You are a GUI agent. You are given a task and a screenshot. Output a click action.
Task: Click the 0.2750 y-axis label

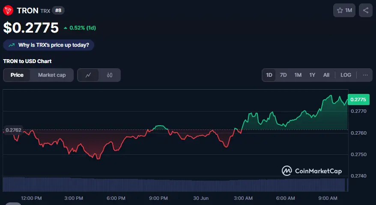click(x=358, y=154)
